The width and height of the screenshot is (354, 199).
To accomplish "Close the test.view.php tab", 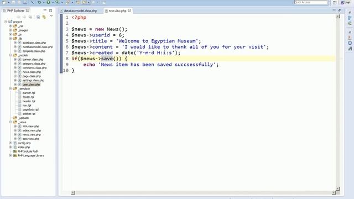I will pos(129,11).
